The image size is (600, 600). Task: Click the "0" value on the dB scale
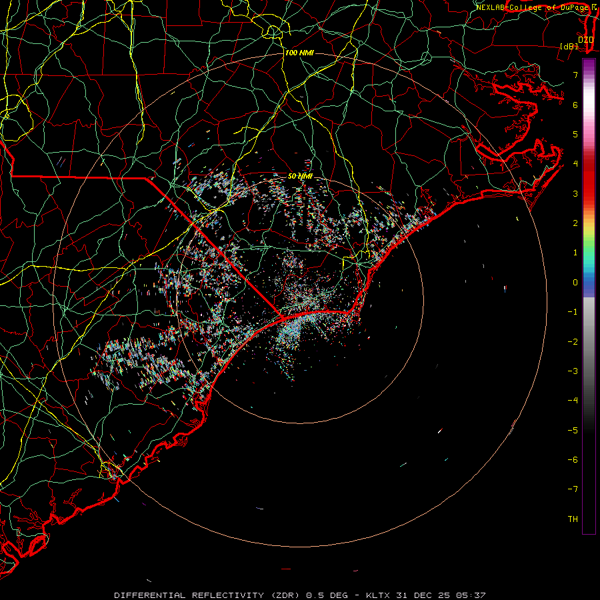(x=575, y=283)
